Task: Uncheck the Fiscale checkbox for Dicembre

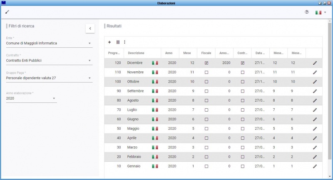Action: (x=206, y=63)
